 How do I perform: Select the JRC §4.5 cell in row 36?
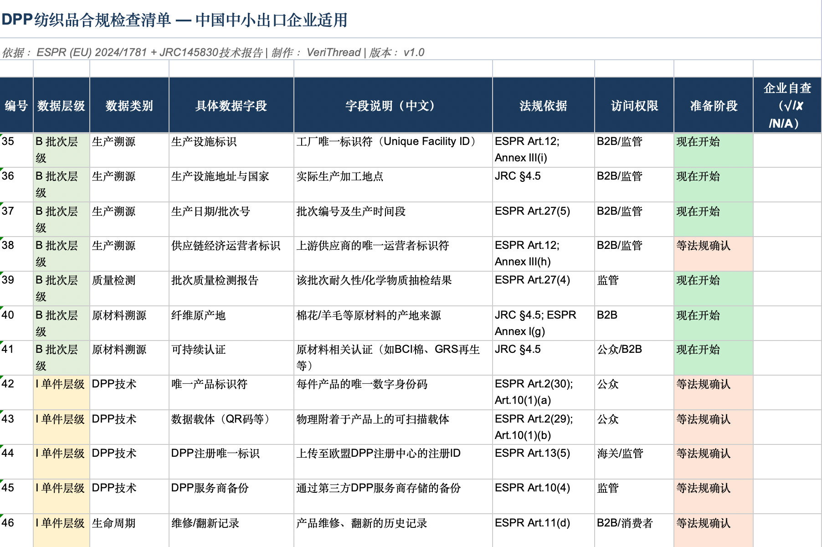point(544,185)
